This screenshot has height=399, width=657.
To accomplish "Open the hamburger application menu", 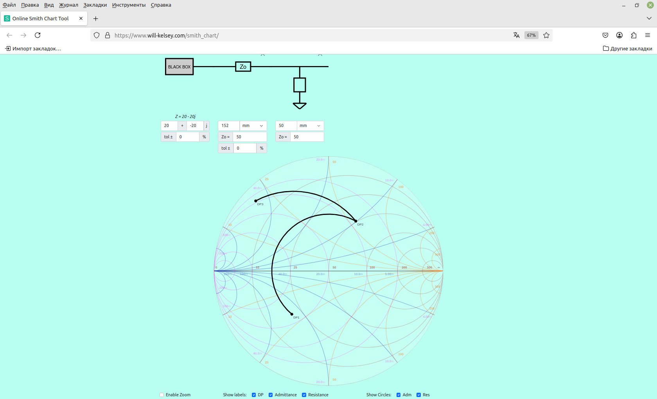I will pyautogui.click(x=648, y=35).
